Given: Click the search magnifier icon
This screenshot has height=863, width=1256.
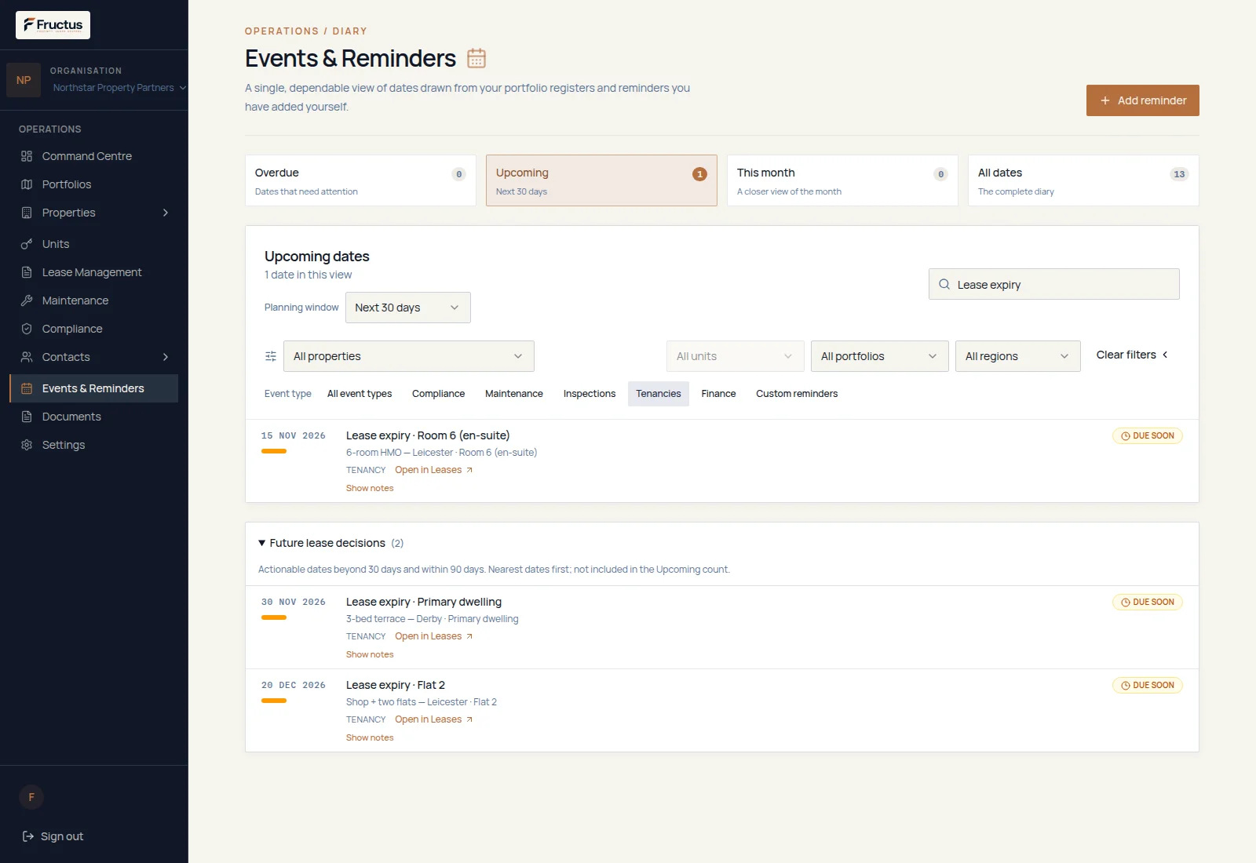Looking at the screenshot, I should tap(944, 284).
